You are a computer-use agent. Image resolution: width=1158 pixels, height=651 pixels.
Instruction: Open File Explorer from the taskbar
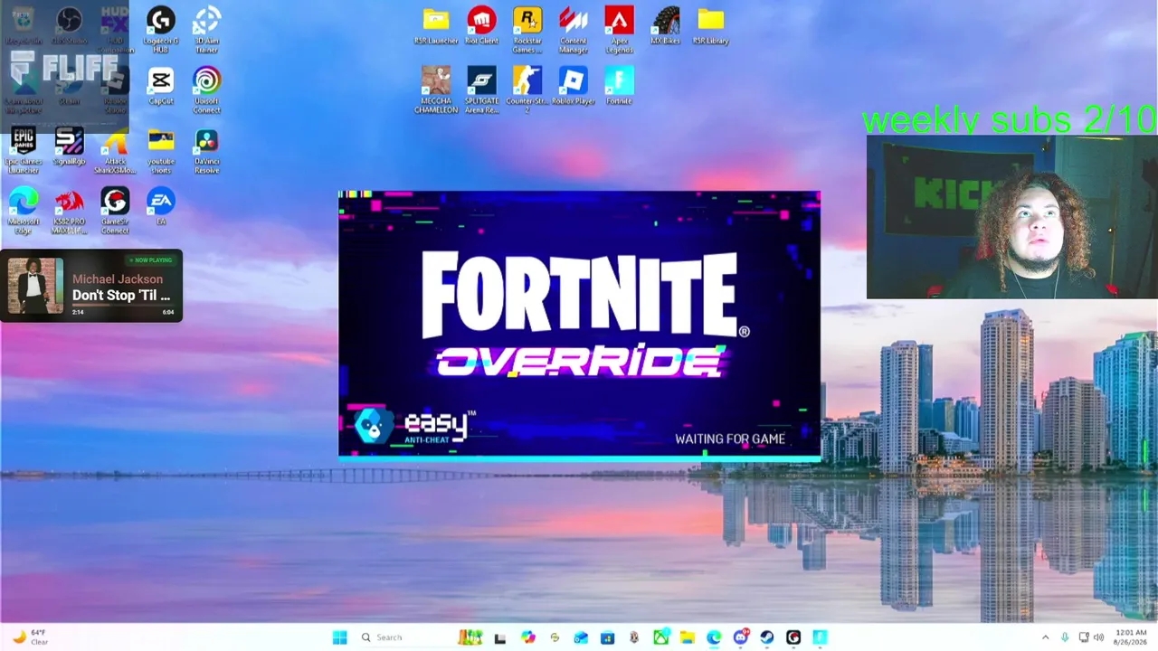(687, 637)
